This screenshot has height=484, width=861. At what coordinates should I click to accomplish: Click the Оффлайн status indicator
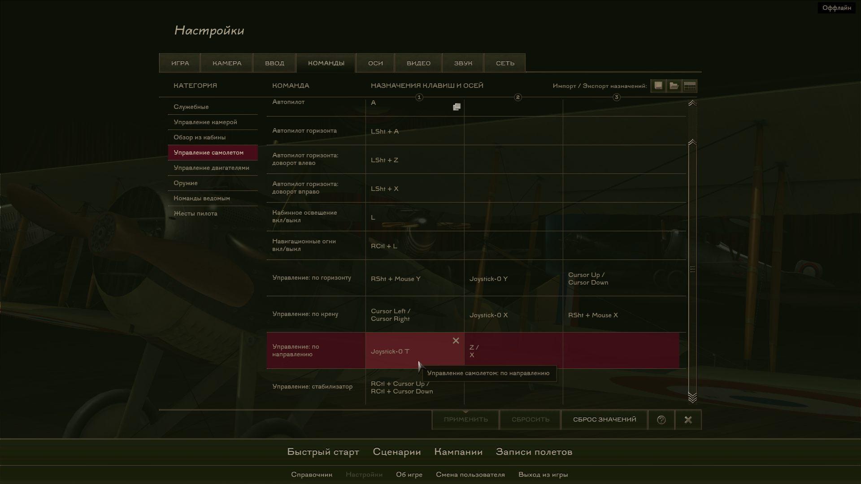click(x=836, y=8)
